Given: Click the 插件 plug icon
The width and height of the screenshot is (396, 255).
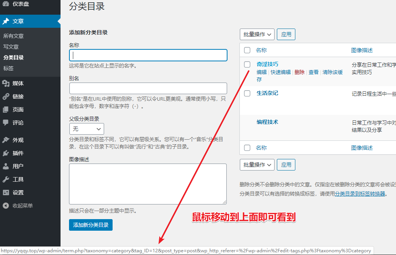Looking at the screenshot, I should pos(6,153).
